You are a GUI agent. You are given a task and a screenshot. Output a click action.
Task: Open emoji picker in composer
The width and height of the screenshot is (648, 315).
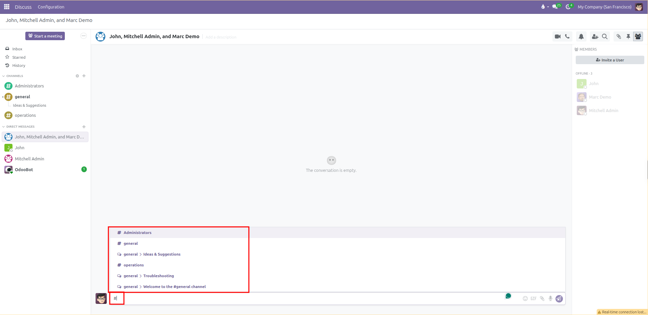(525, 298)
